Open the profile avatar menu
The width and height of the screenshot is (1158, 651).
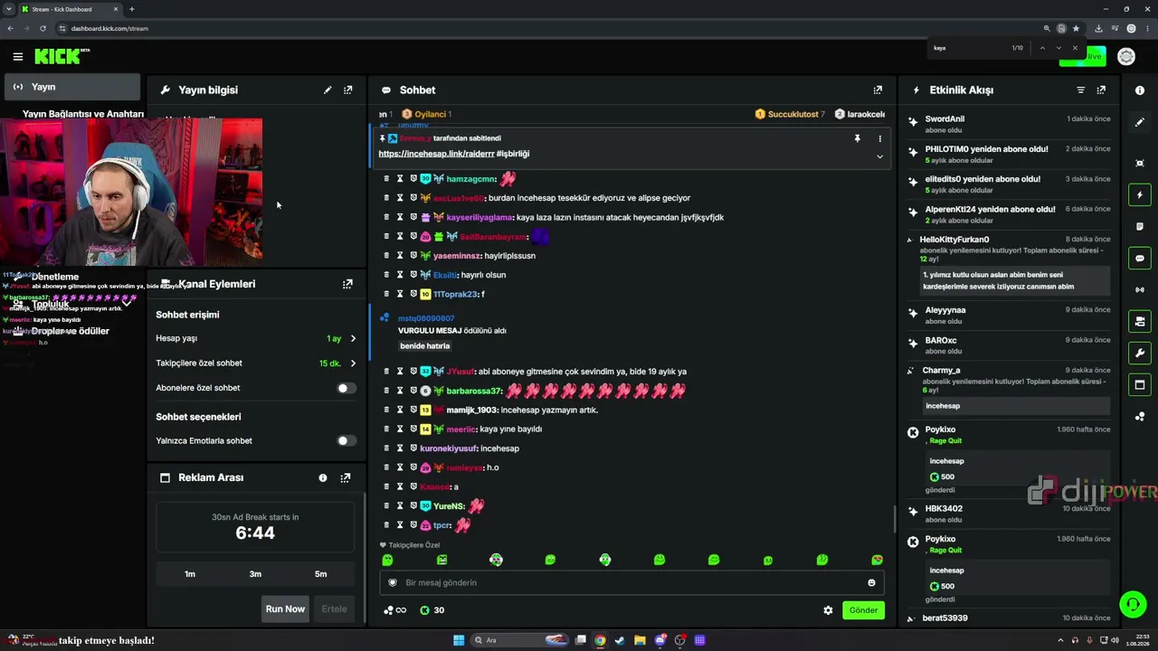(x=1126, y=57)
